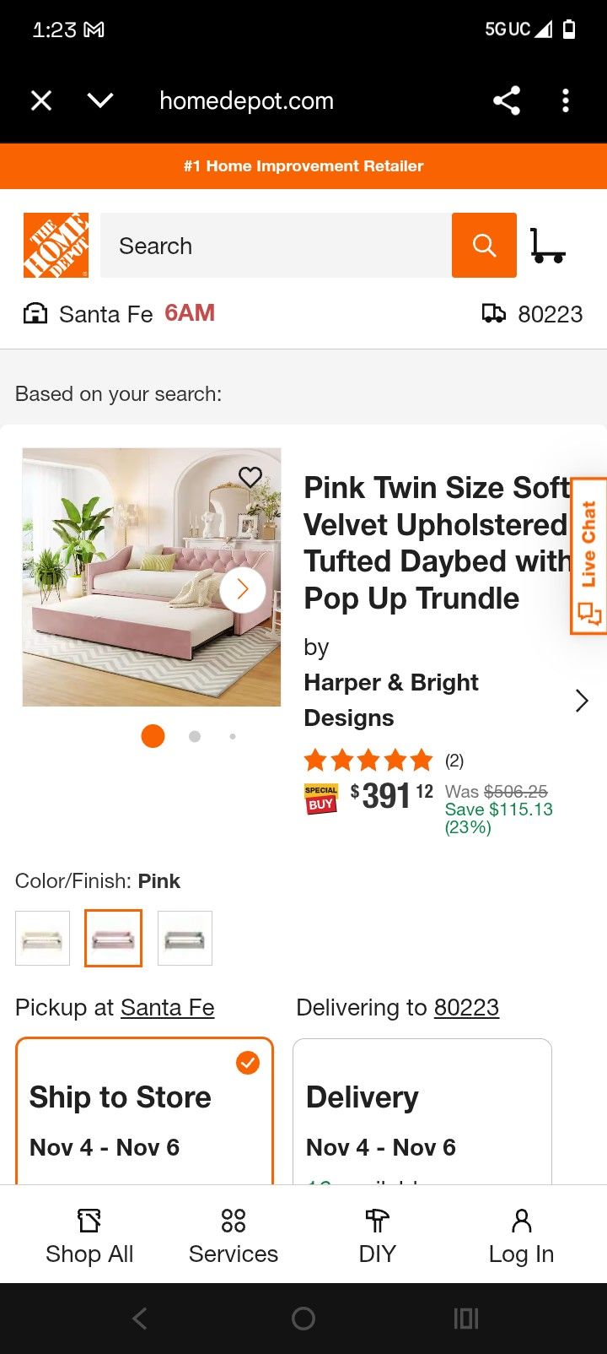Open the Live Chat panel
Screen dimensions: 607x1354
coord(588,553)
